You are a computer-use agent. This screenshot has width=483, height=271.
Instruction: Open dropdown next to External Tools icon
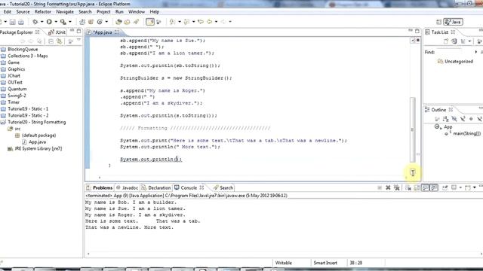pyautogui.click(x=70, y=22)
